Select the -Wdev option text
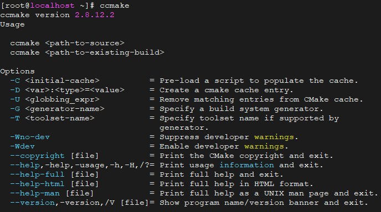 click(x=22, y=146)
